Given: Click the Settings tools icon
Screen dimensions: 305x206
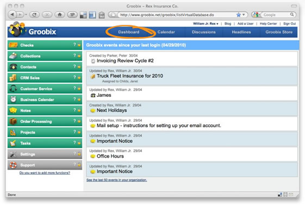Looking at the screenshot, I should point(13,154).
